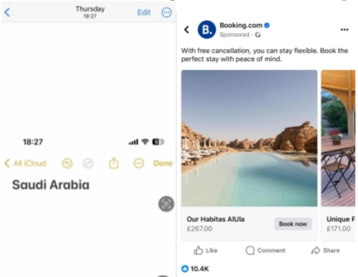Tap the undo arrow icon in Notes toolbar
Image resolution: width=358 pixels, height=277 pixels.
67,164
